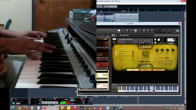
Task: Select the Lumina global tab
Action: click(x=133, y=70)
